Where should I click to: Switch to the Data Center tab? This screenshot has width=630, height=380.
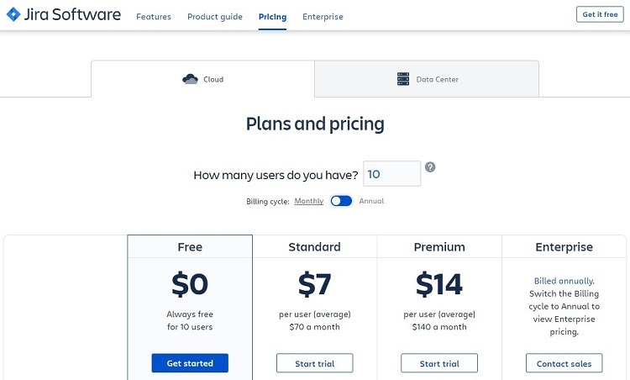click(427, 79)
